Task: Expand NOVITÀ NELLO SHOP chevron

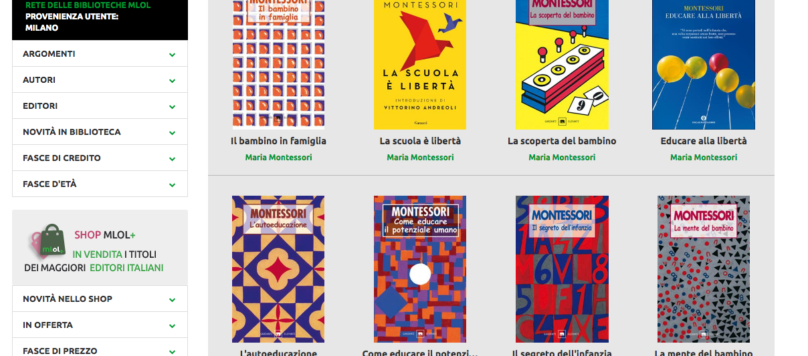Action: [172, 300]
